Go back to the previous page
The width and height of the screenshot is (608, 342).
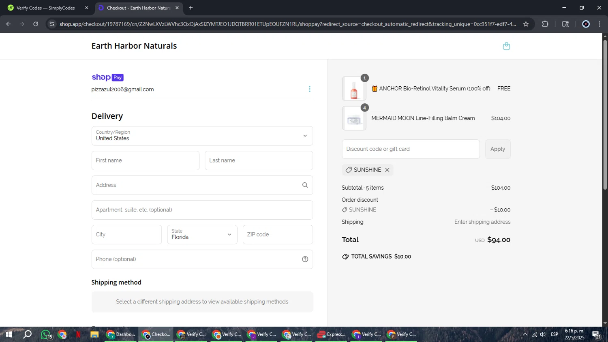point(9,24)
